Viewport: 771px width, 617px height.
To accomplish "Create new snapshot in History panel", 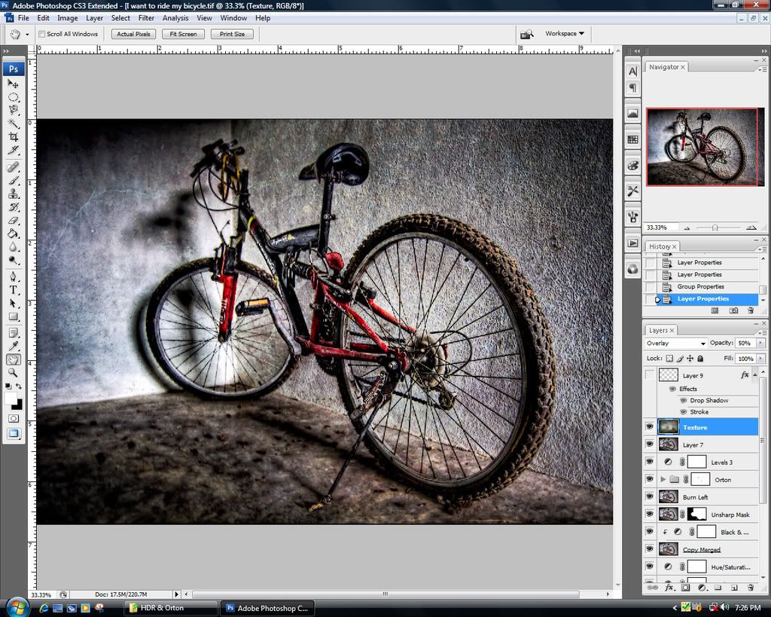I will pyautogui.click(x=733, y=310).
